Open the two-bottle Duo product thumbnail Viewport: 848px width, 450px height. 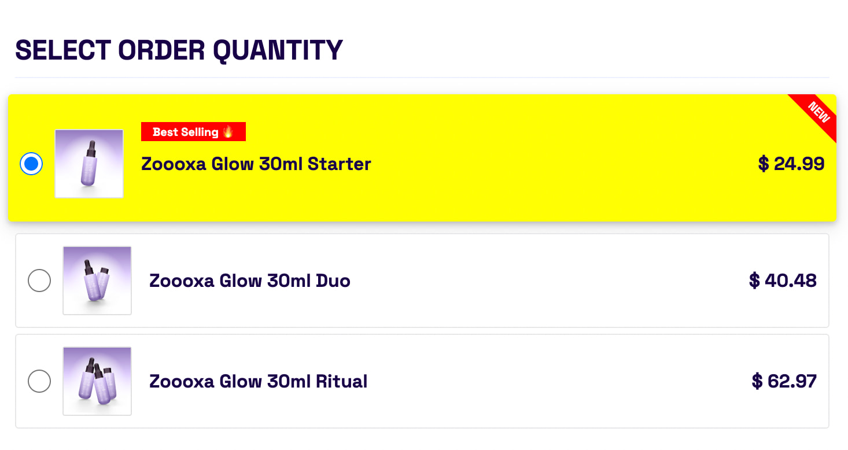pos(97,281)
